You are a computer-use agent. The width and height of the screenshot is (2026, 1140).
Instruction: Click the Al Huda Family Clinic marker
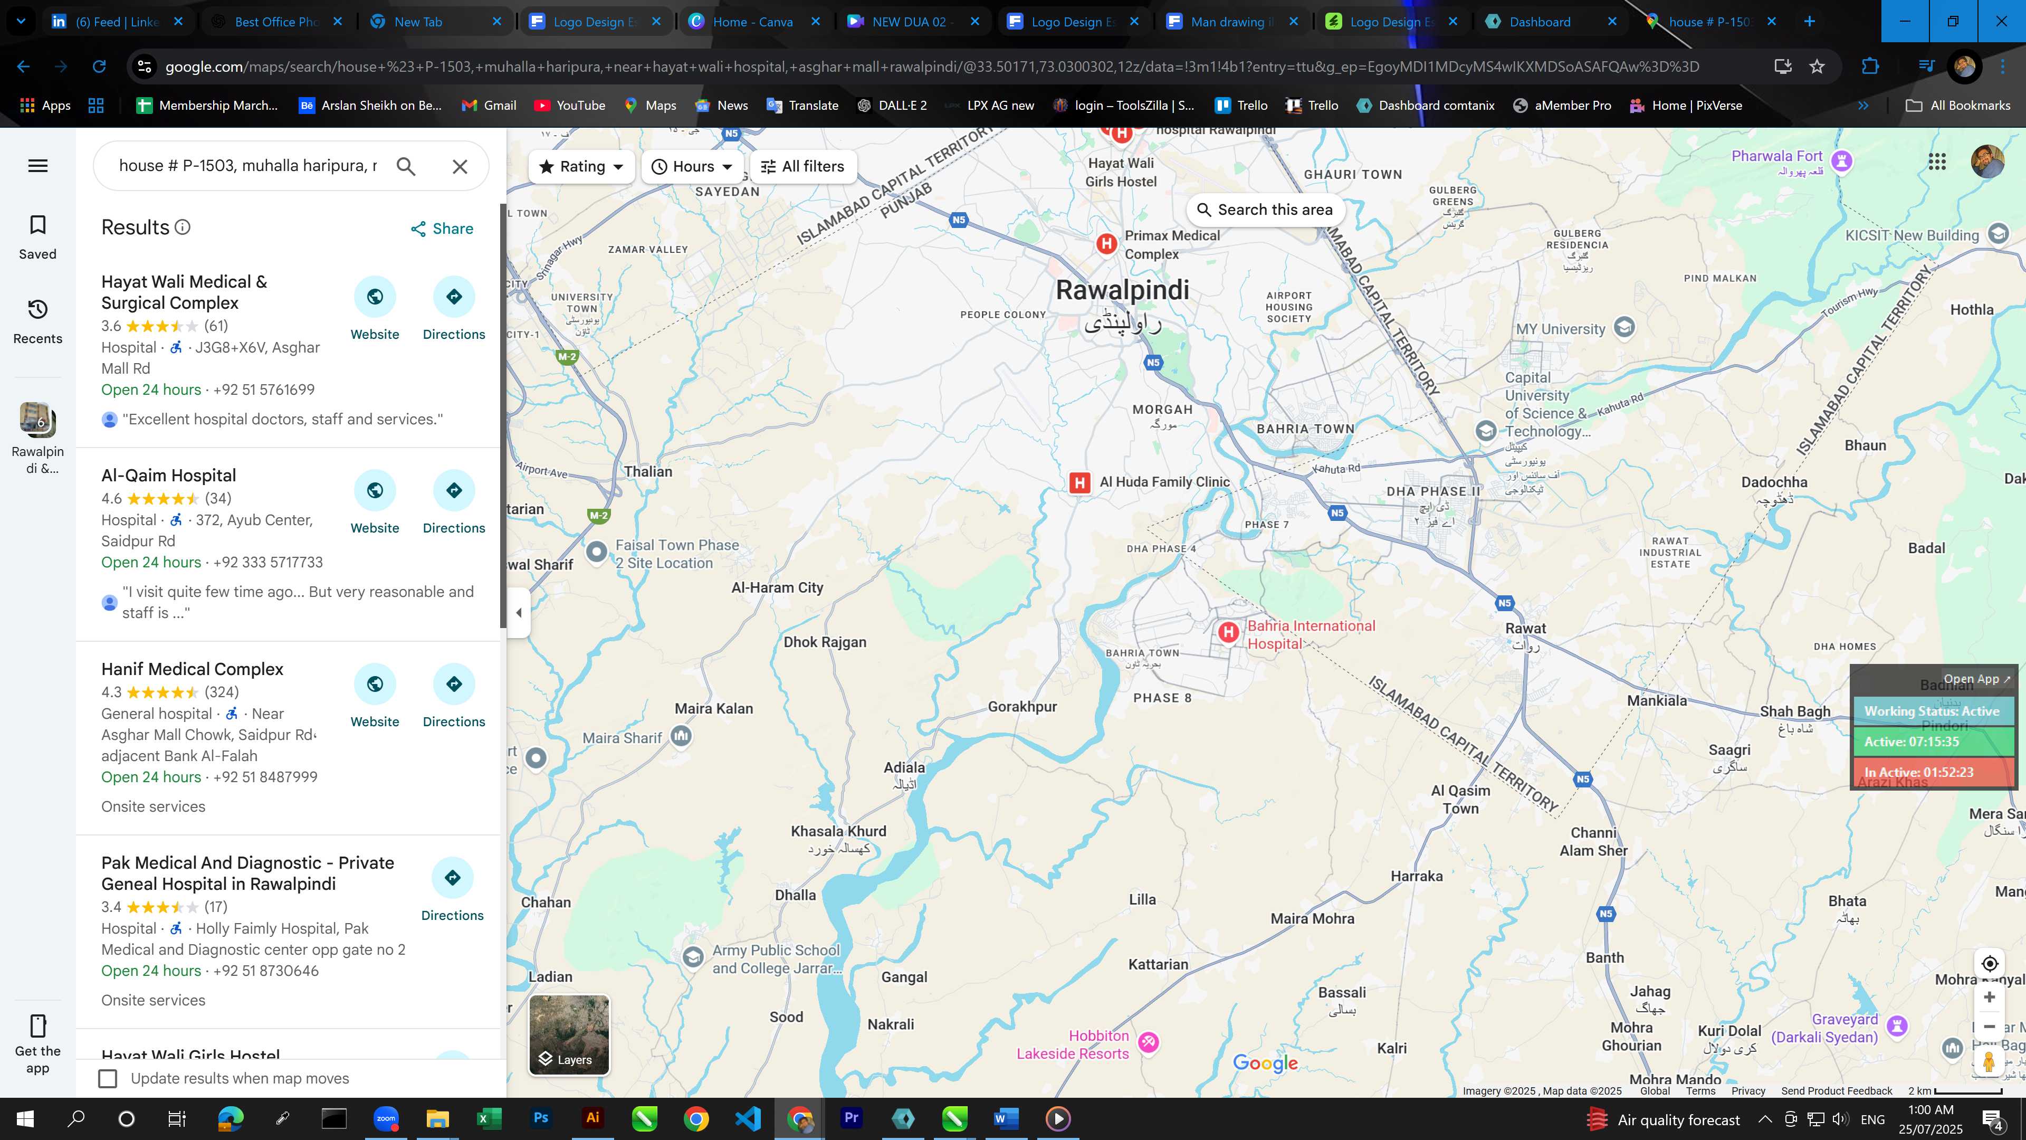1080,482
